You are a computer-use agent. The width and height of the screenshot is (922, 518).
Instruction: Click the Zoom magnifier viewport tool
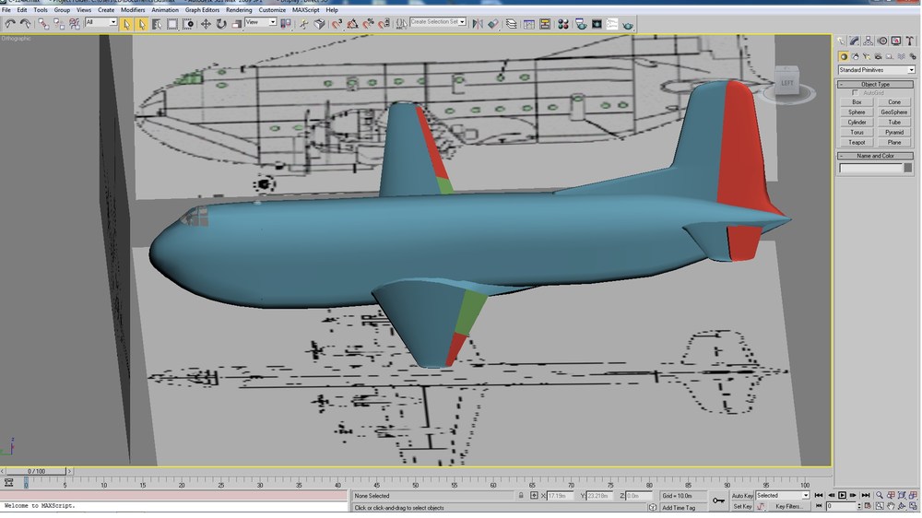pos(880,496)
